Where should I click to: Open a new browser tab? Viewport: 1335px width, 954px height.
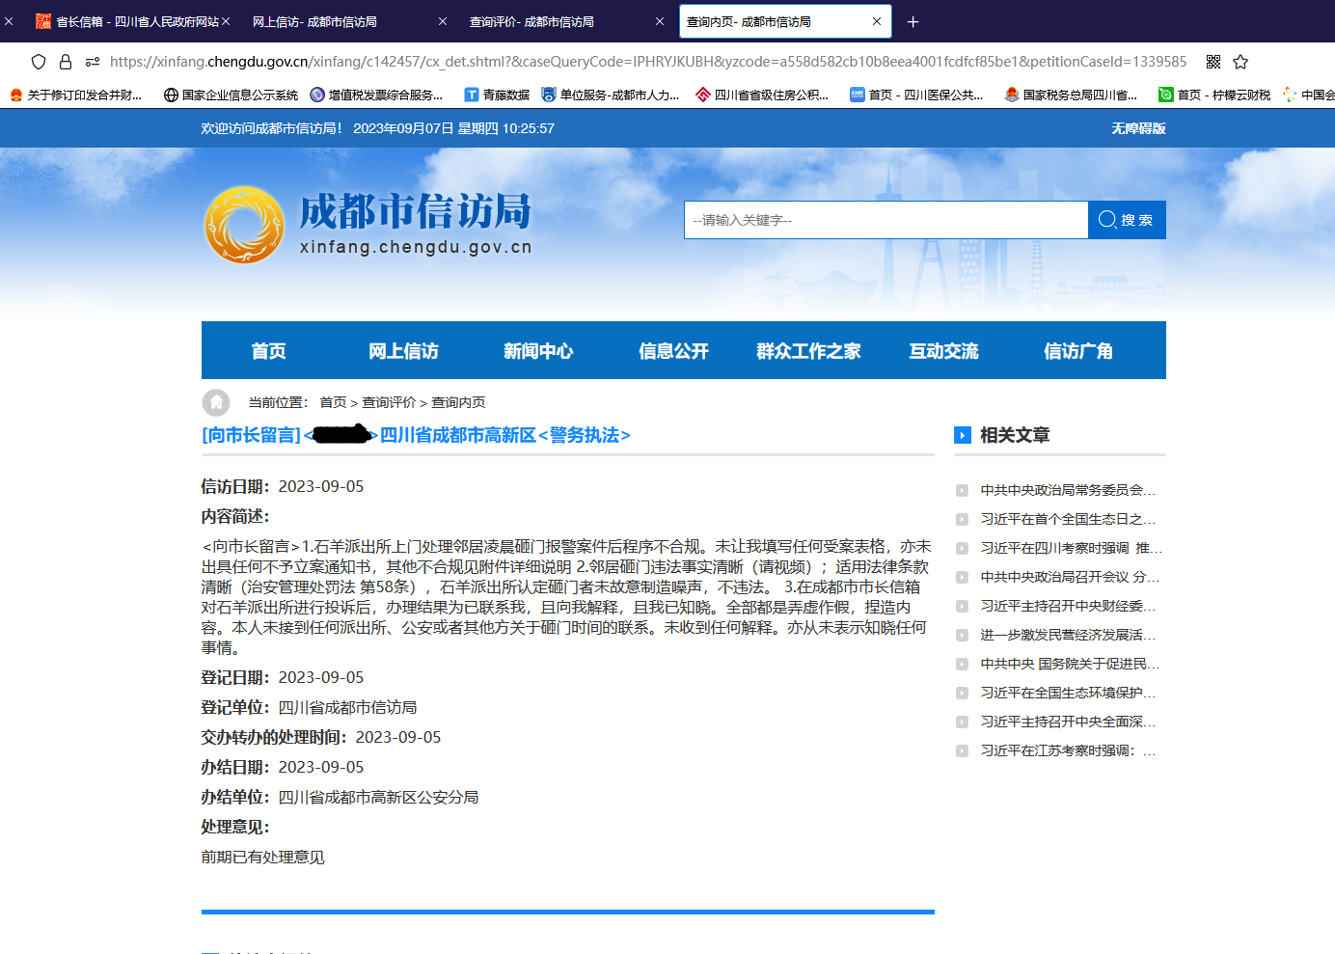pos(913,21)
